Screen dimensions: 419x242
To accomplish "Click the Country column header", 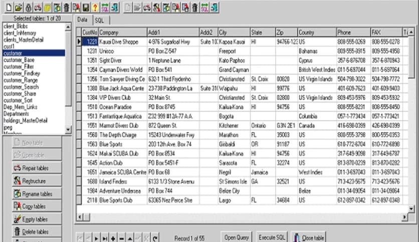I will [317, 32].
